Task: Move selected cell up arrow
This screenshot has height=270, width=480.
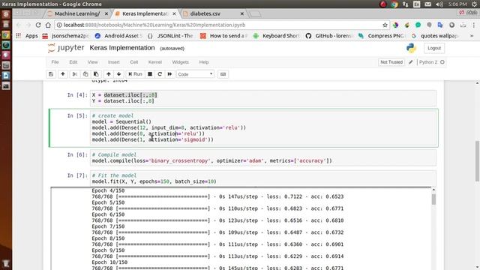Action: pos(108,74)
